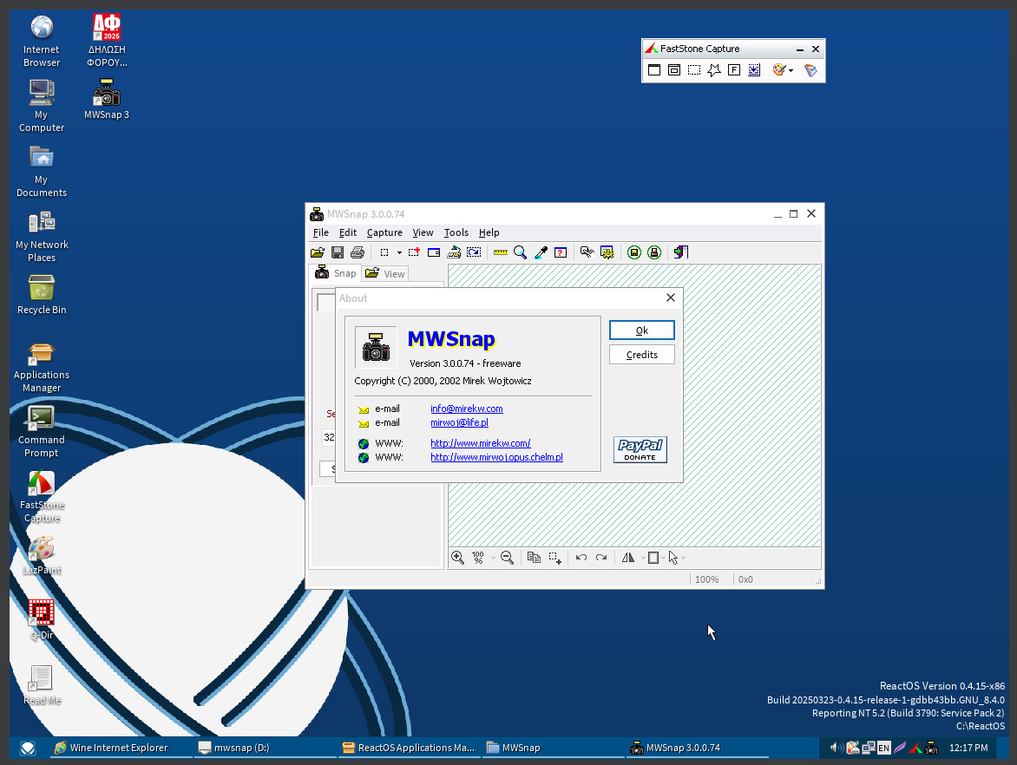This screenshot has width=1017, height=765.
Task: Click the info@mirekw.com email link
Action: 466,409
